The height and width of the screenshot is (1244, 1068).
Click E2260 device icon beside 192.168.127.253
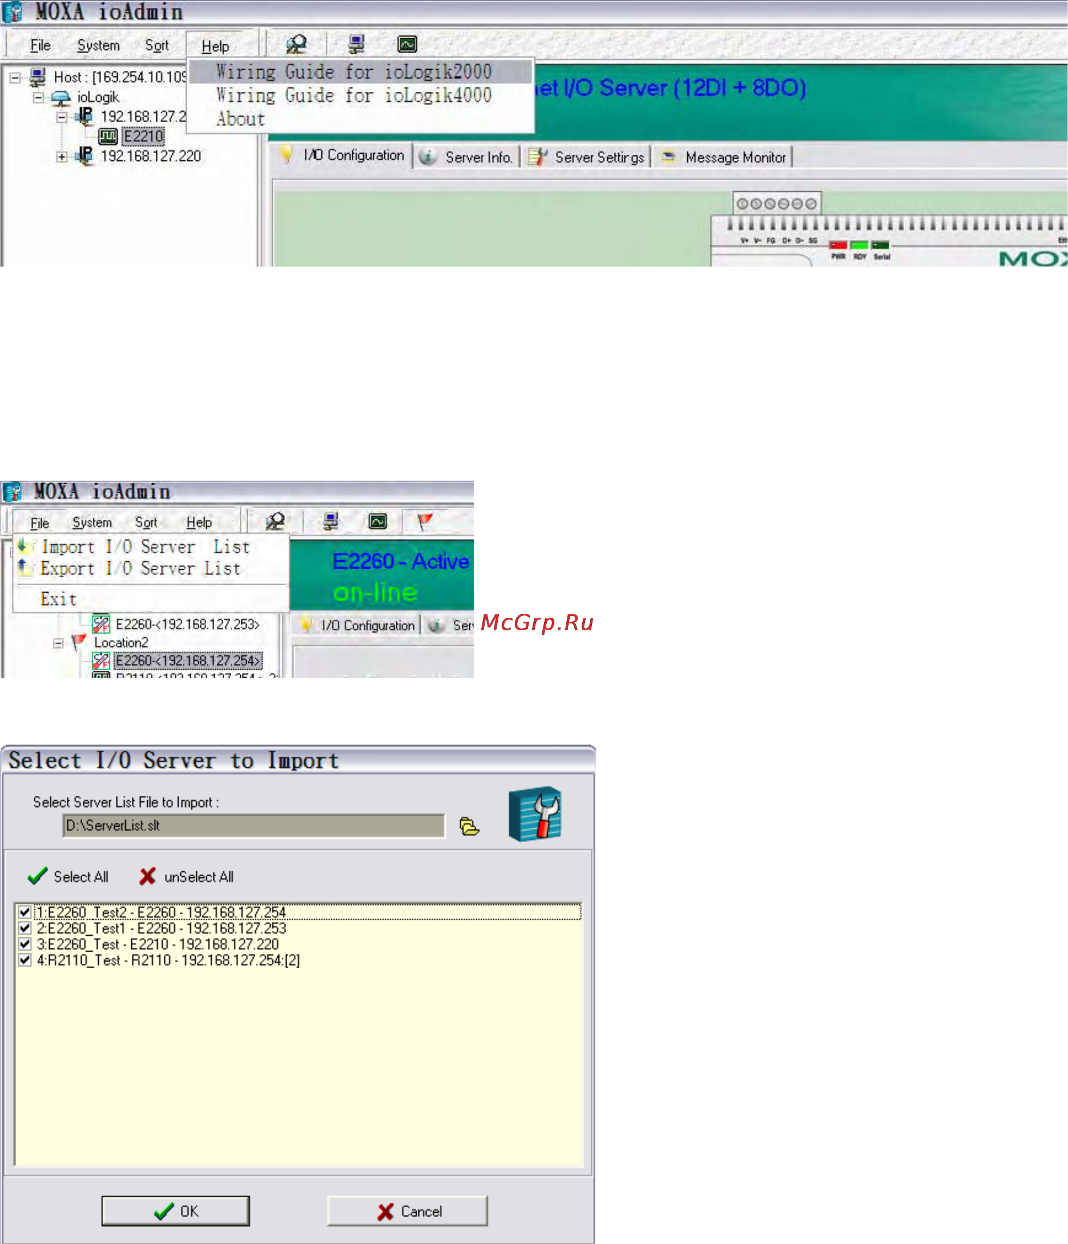pyautogui.click(x=101, y=625)
